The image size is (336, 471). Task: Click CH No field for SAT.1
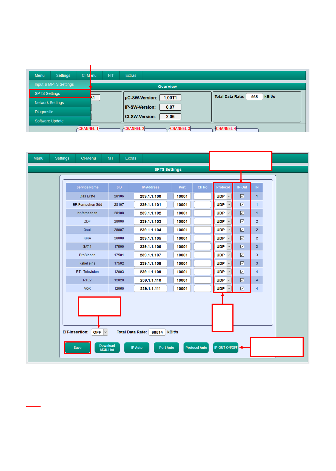point(203,247)
